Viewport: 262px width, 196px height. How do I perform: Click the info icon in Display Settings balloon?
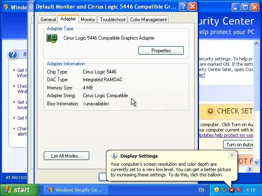coord(114,156)
